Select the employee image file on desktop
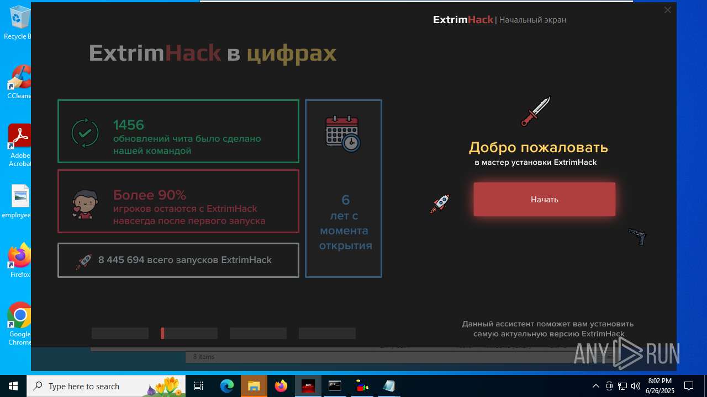707x397 pixels. 18,202
